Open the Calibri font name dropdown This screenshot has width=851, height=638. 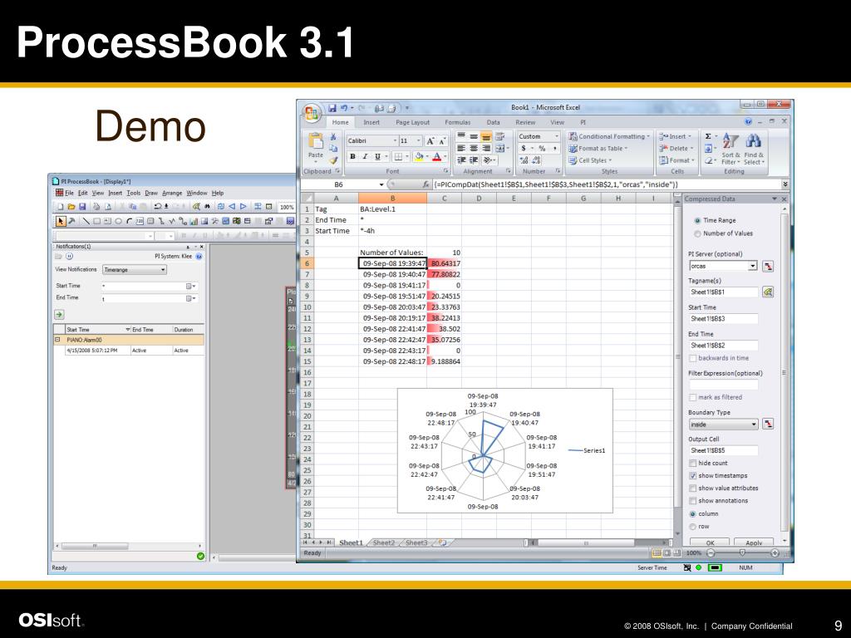[395, 141]
